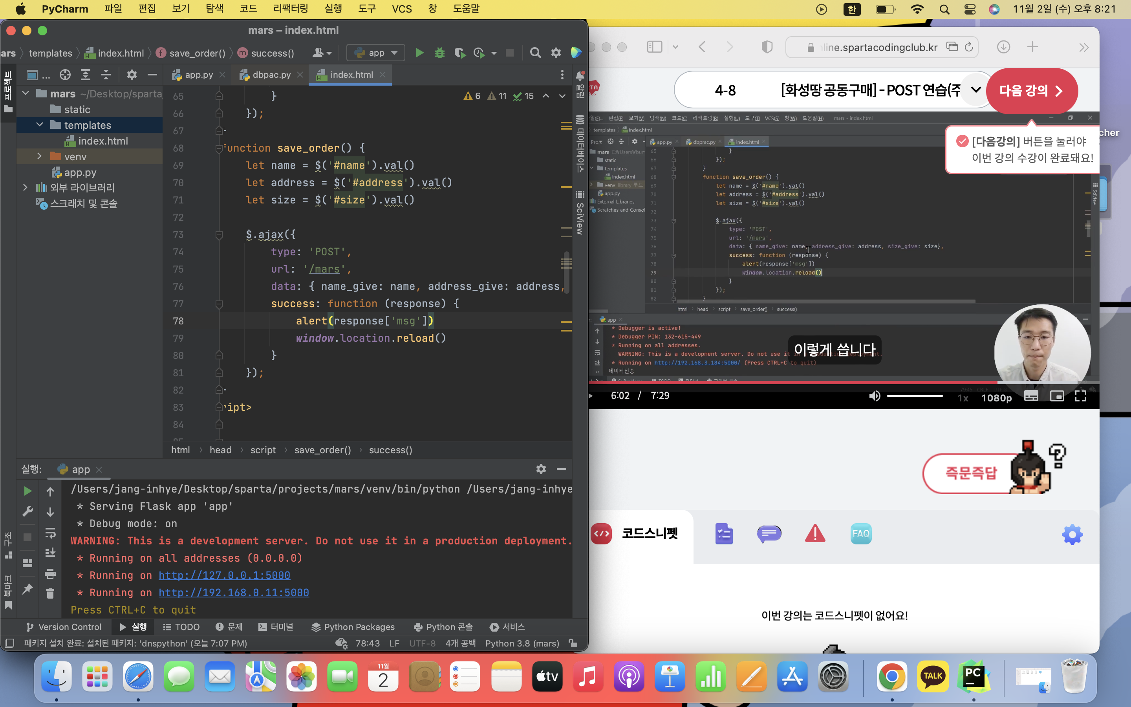1131x707 pixels.
Task: Toggle picture-in-picture on the video
Action: pyautogui.click(x=1057, y=396)
